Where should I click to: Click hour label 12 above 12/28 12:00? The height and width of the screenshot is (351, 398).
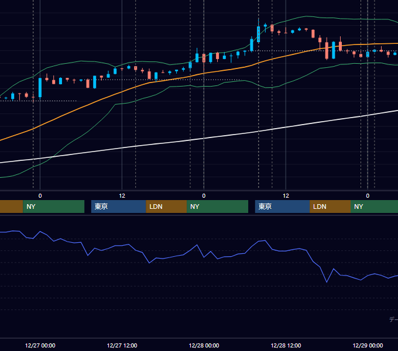pyautogui.click(x=286, y=196)
